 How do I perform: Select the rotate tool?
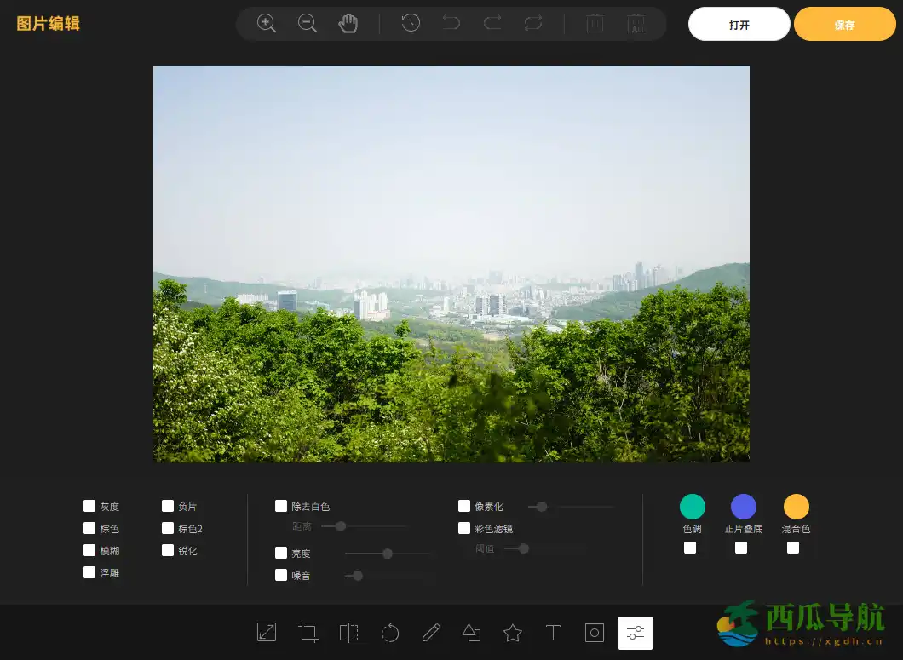390,632
